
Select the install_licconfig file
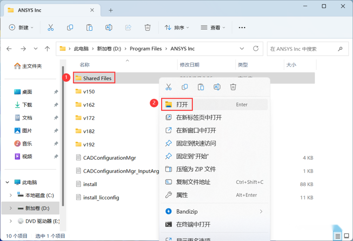tap(98, 197)
